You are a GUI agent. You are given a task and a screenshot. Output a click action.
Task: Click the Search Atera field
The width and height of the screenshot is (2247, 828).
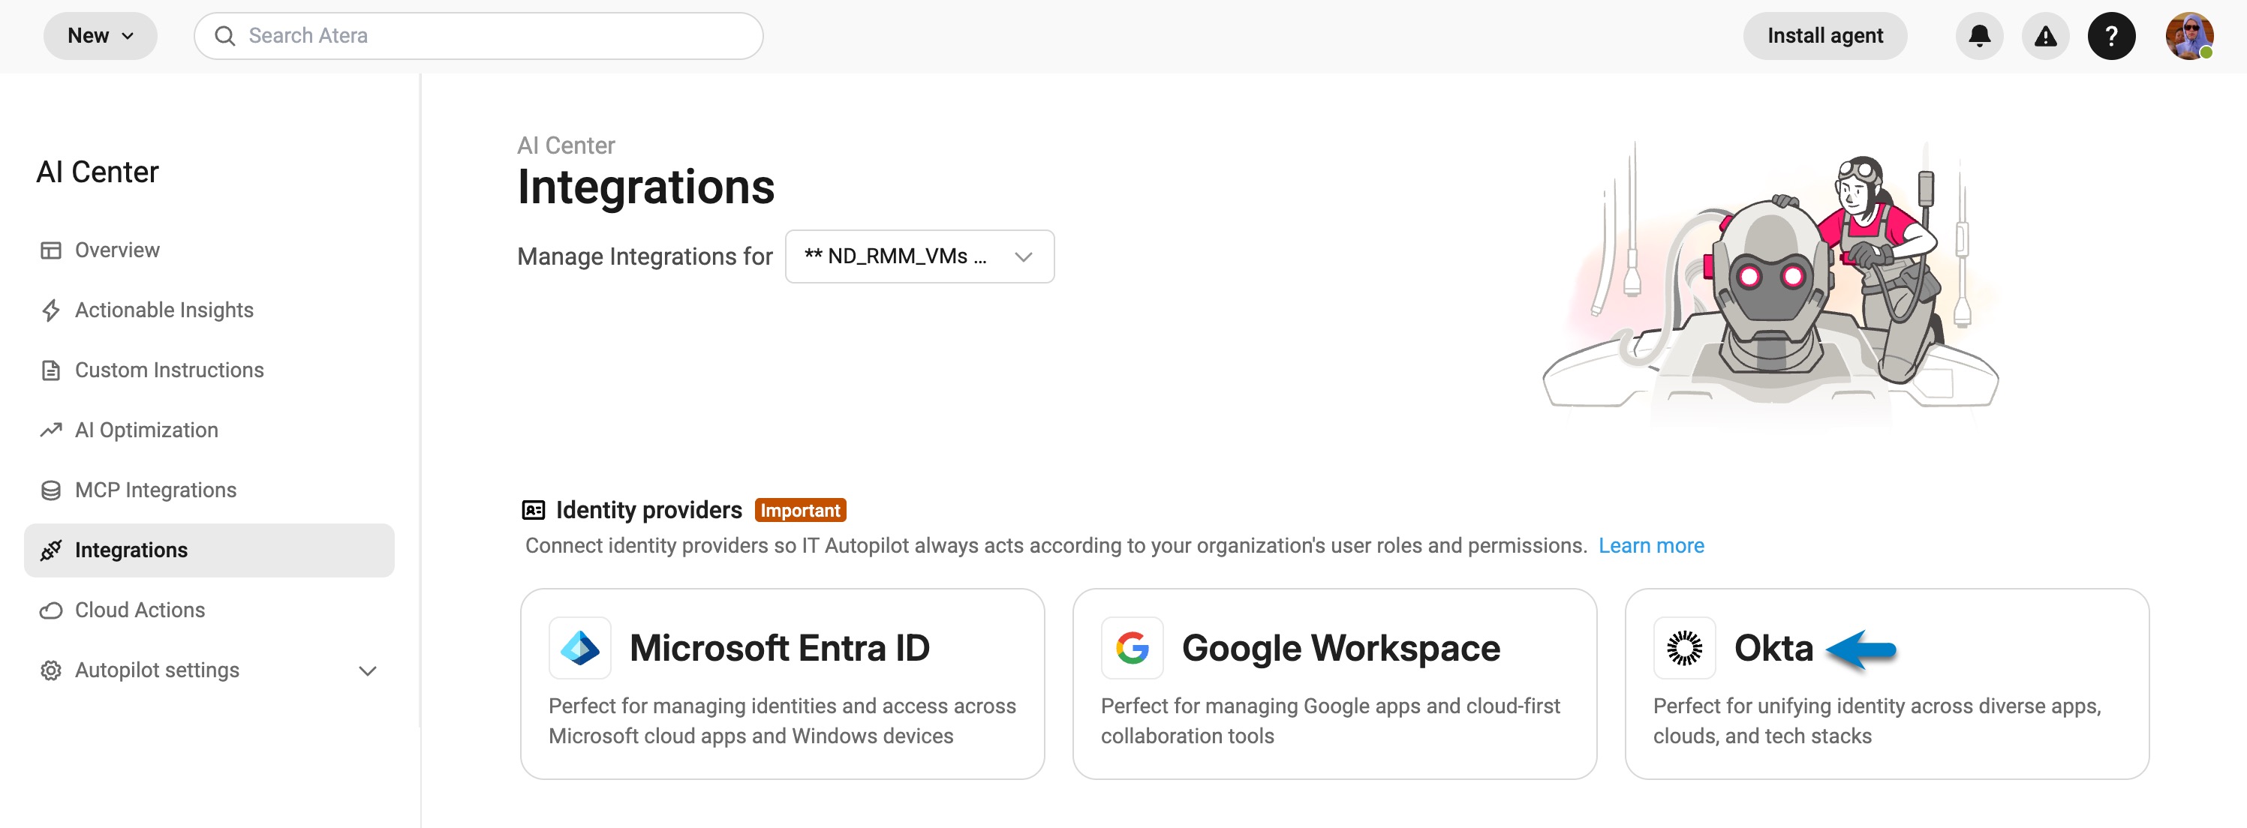478,36
